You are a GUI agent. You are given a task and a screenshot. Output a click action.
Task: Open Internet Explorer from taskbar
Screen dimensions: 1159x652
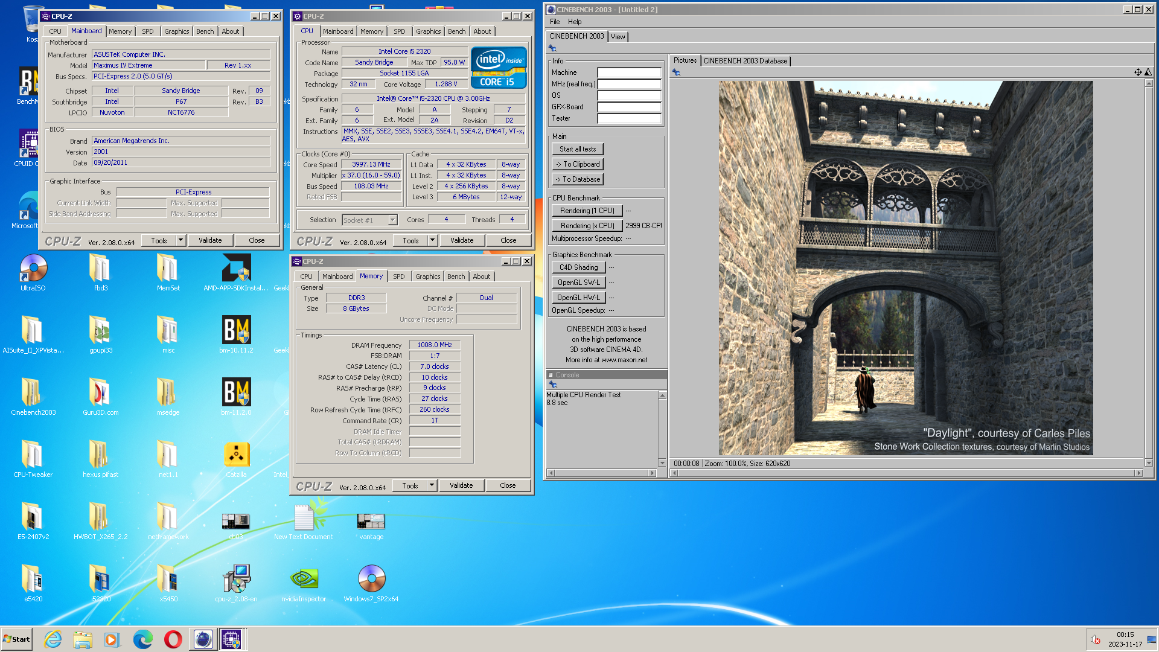[53, 639]
